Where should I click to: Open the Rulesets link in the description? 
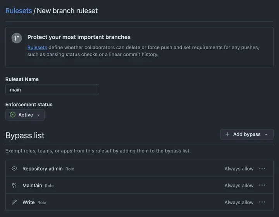point(37,48)
